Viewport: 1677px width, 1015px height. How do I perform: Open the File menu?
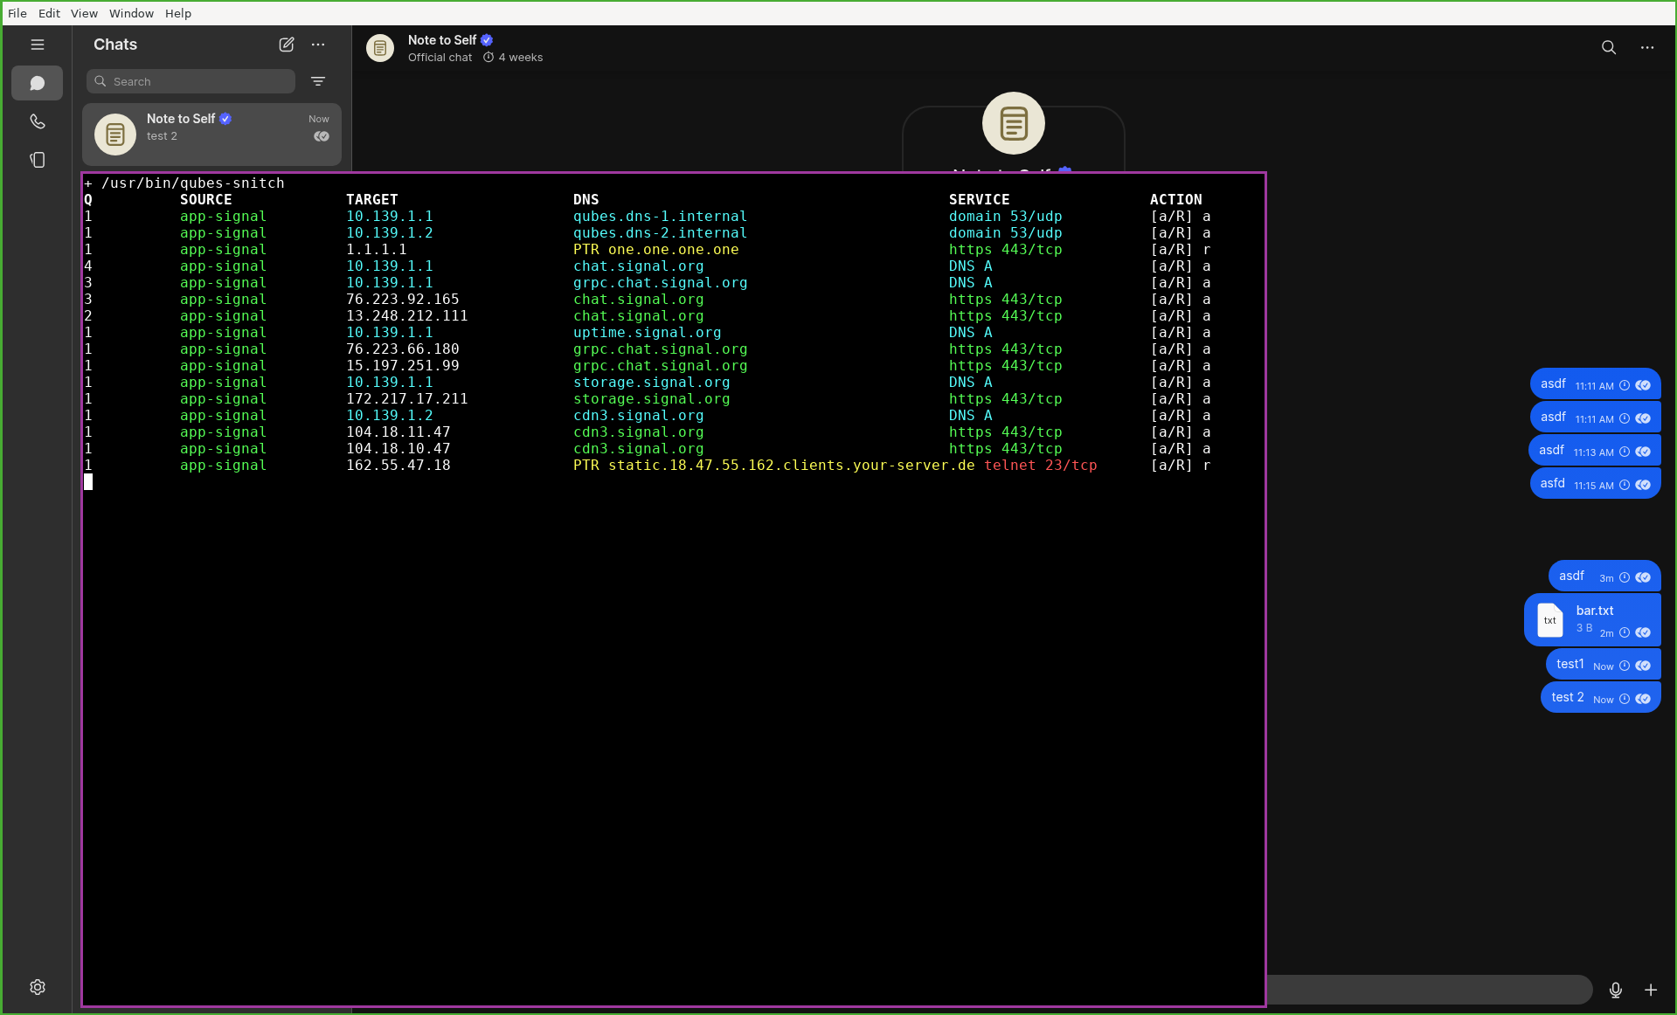[x=17, y=13]
